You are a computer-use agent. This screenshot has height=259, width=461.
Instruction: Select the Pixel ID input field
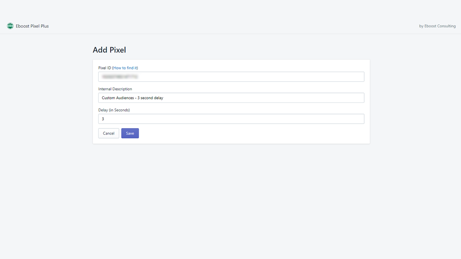[x=231, y=77]
